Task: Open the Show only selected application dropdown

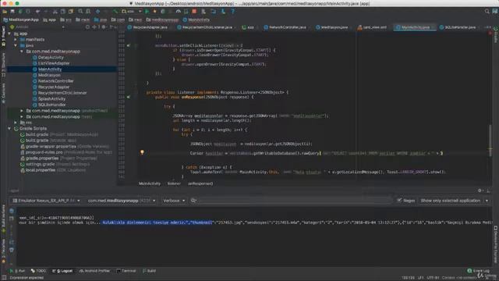Action: 454,201
